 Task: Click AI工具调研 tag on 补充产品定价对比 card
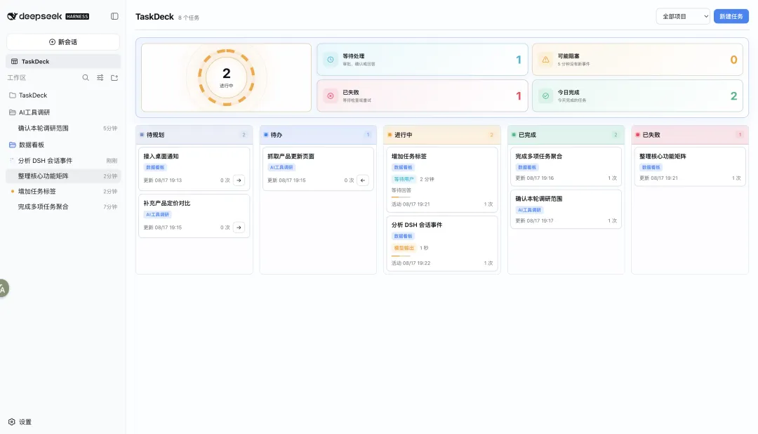click(158, 214)
